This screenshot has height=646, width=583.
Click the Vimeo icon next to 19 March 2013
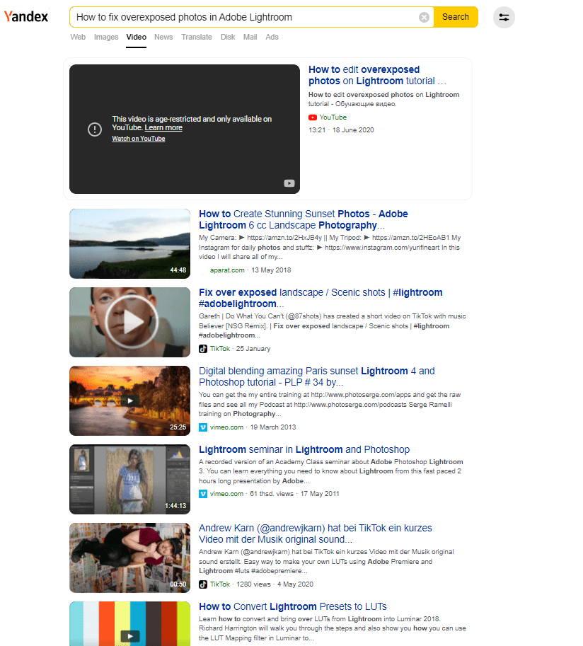pos(203,427)
